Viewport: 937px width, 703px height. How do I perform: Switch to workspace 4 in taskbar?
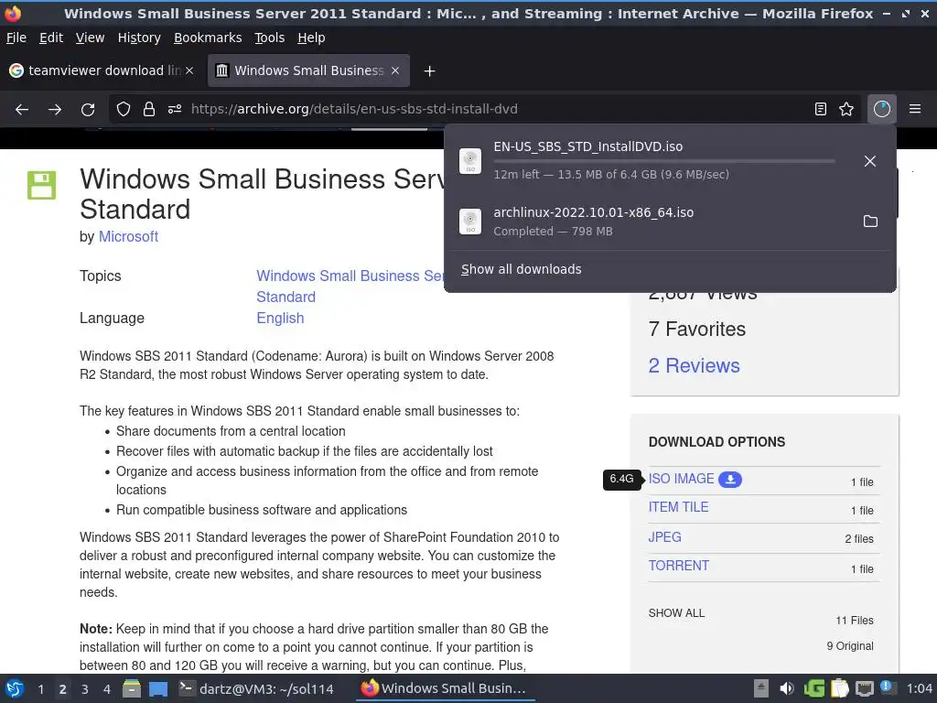coord(106,689)
